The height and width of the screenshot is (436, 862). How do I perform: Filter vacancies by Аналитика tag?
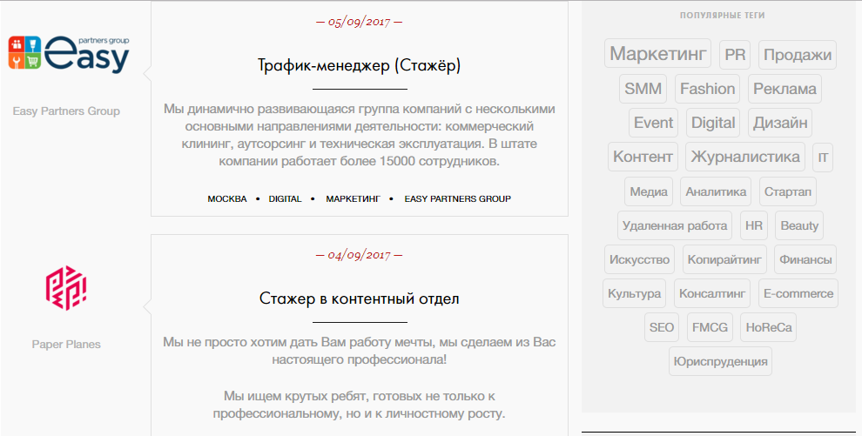click(716, 191)
